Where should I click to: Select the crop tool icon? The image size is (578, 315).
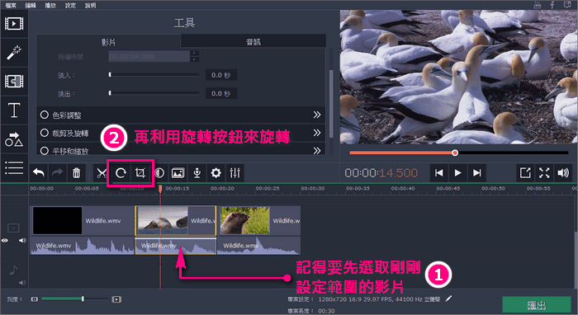[x=140, y=172]
